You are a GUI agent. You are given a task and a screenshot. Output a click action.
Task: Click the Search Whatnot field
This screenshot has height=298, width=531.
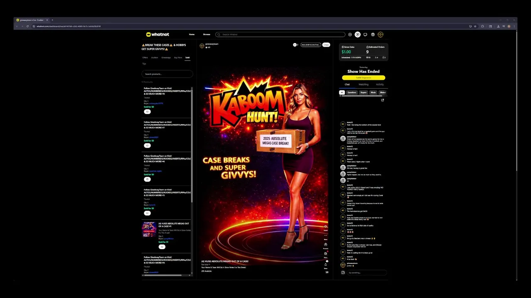point(280,35)
